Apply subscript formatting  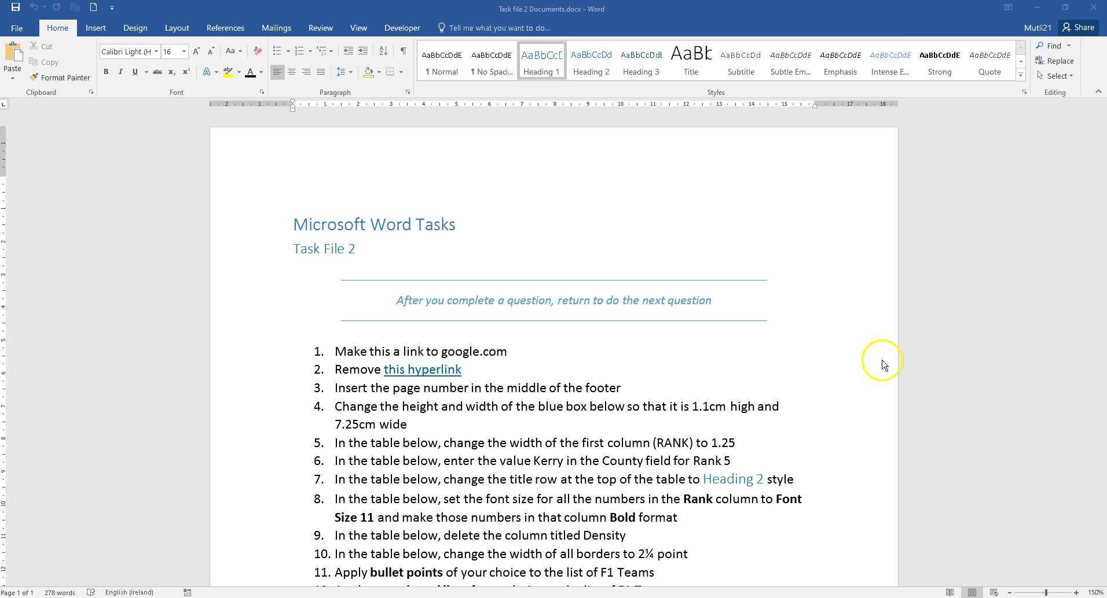pyautogui.click(x=171, y=72)
